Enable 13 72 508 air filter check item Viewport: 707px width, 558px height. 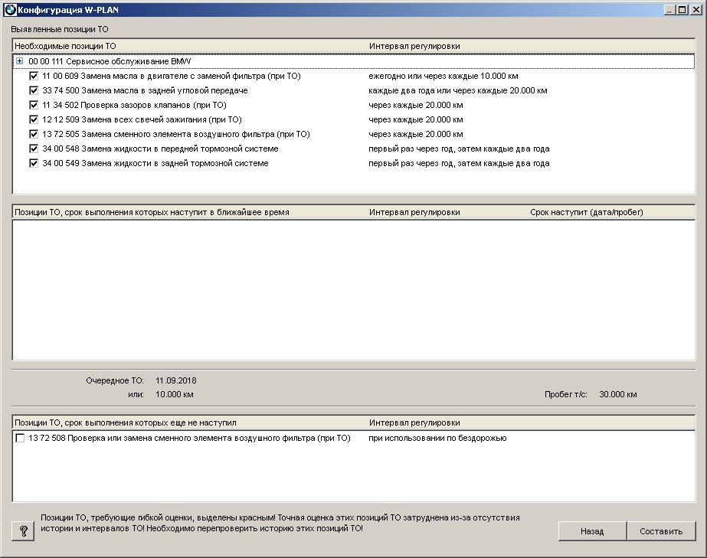click(x=20, y=439)
